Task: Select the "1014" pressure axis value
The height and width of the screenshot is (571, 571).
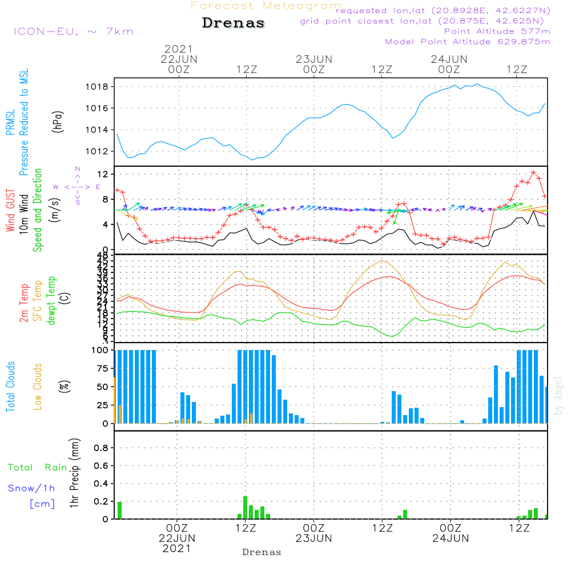Action: [x=97, y=130]
